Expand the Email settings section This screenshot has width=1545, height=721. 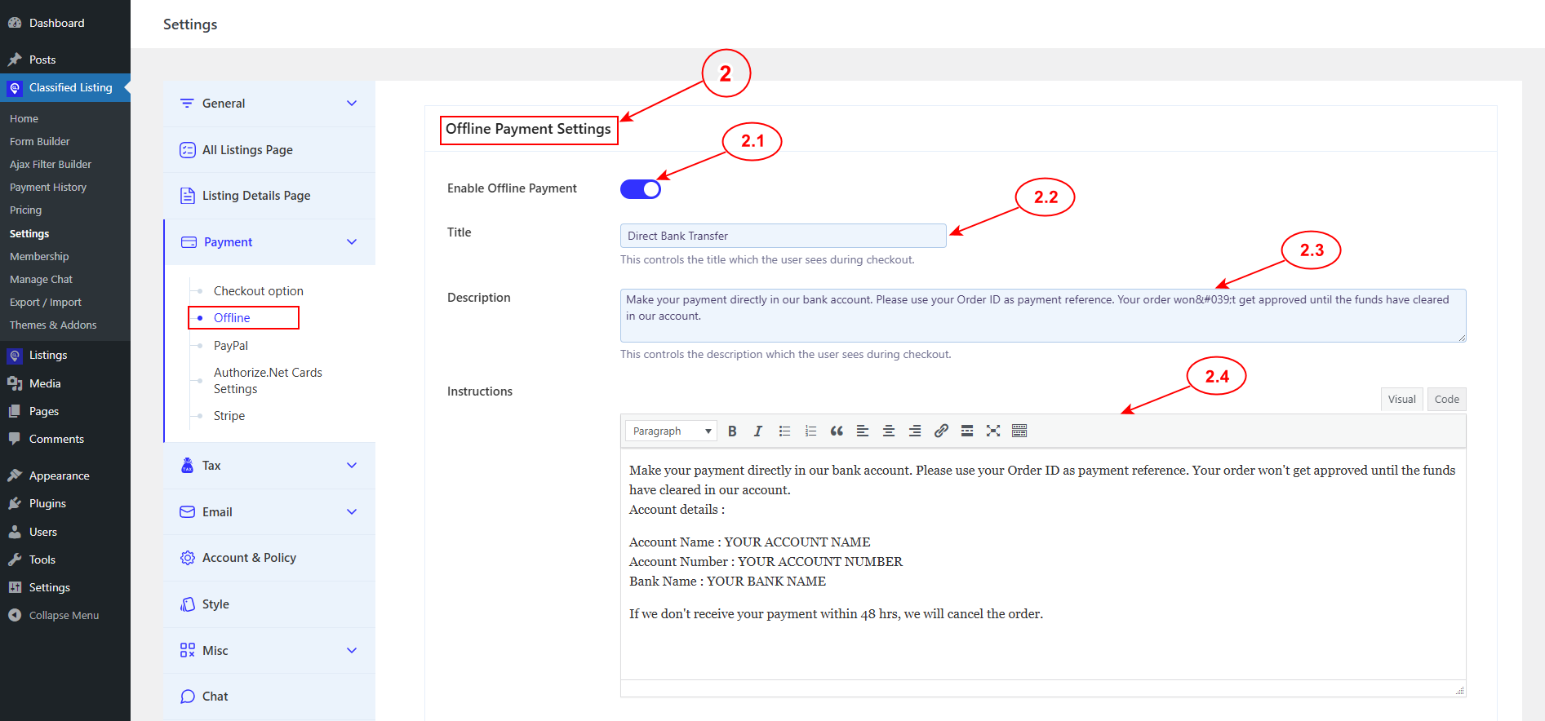point(269,512)
